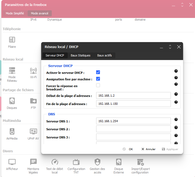The height and width of the screenshot is (177, 195).
Task: Open Gestion des accès icon
Action: tap(97, 162)
